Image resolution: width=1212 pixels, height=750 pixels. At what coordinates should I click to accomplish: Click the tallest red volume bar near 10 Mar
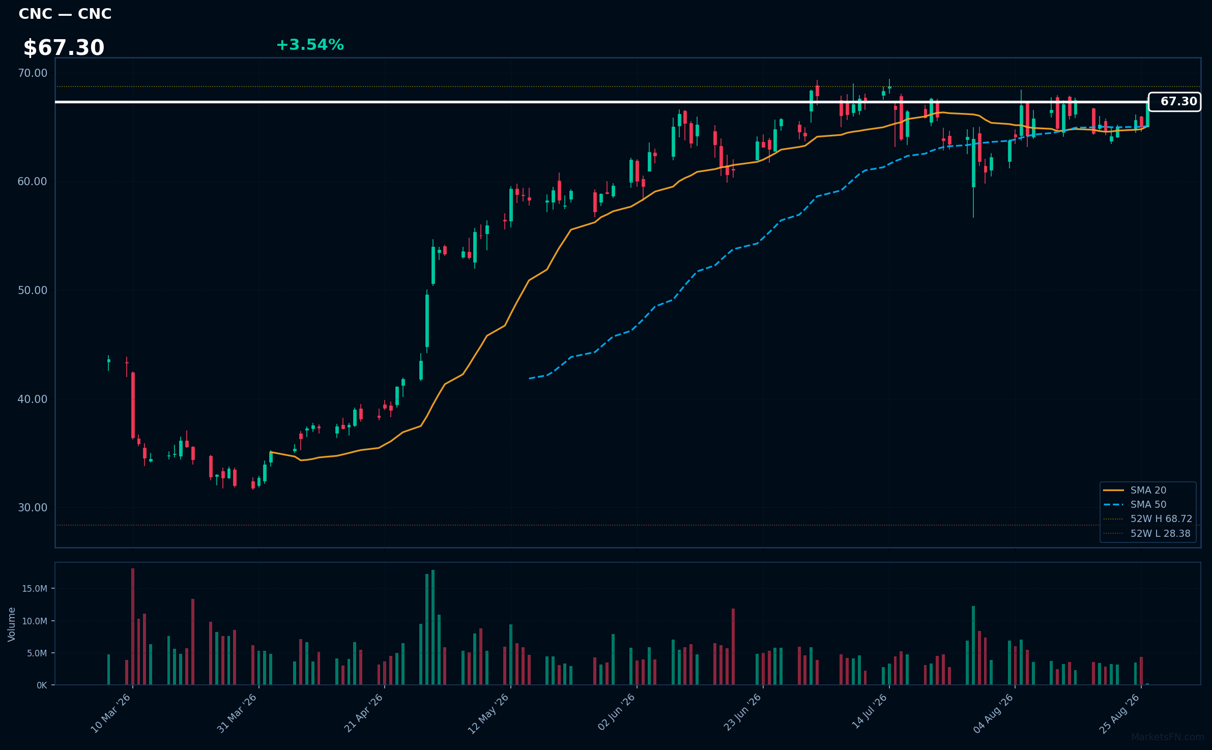point(133,626)
